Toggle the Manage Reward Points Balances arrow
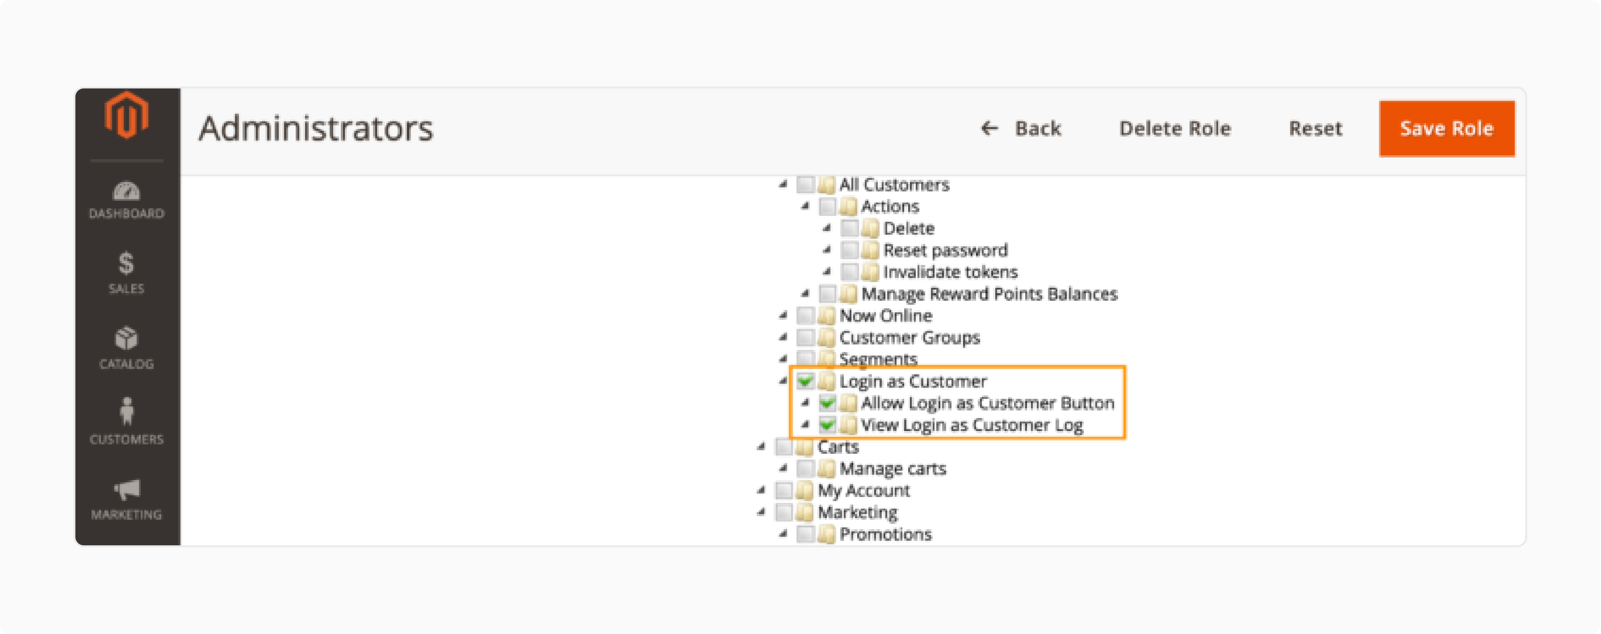Screen dimensions: 1601x634 (x=805, y=293)
